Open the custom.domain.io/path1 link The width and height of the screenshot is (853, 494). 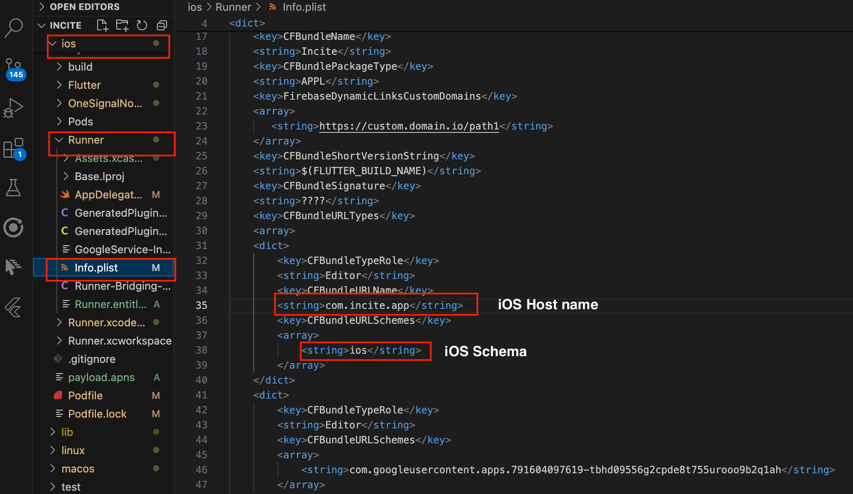409,126
